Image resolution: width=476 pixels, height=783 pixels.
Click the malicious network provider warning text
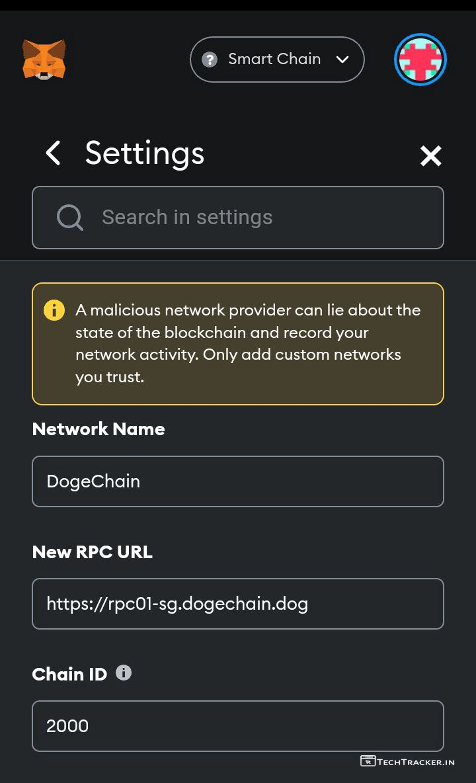click(248, 343)
